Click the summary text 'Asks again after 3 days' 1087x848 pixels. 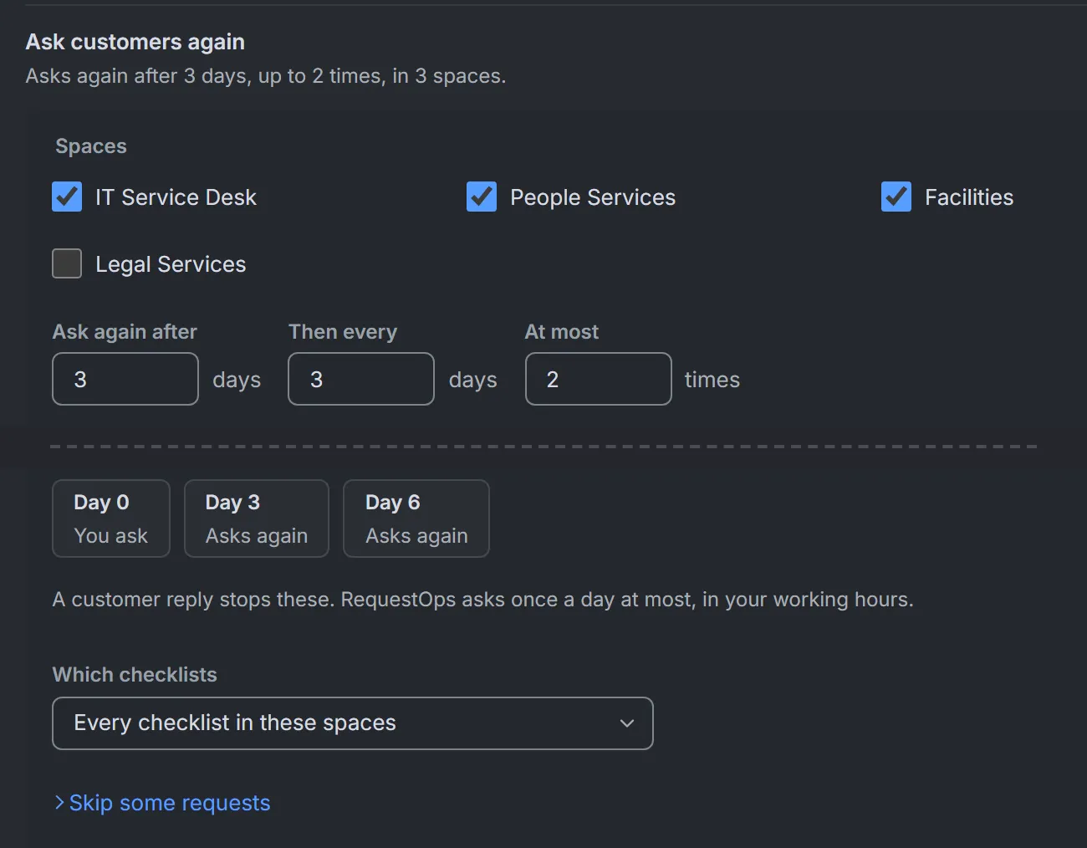[137, 76]
